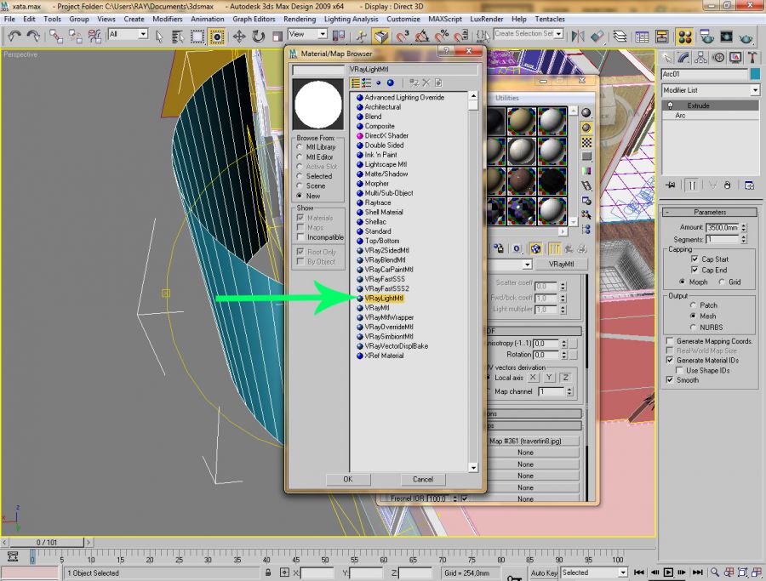The width and height of the screenshot is (766, 581).
Task: Open the Customize menu
Action: 403,19
